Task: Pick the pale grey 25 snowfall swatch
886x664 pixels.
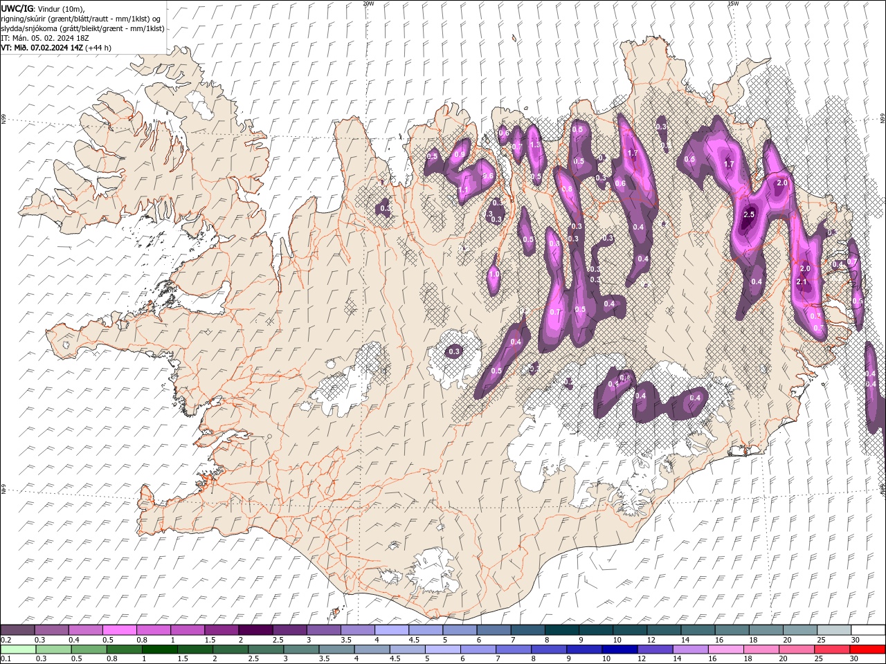Action: tap(834, 630)
